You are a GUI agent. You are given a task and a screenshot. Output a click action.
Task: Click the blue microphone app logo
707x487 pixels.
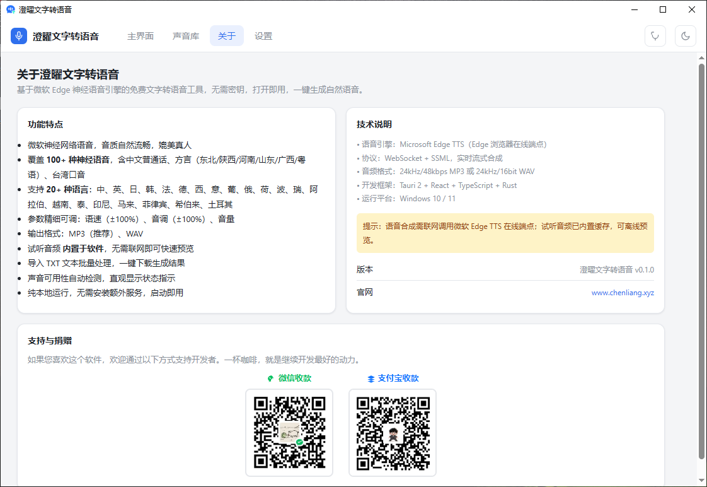[x=19, y=36]
